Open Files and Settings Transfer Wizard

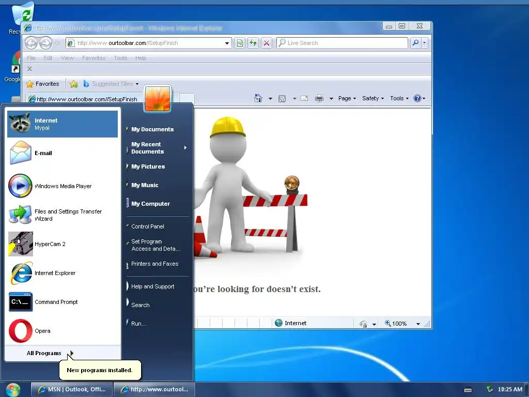coord(63,215)
